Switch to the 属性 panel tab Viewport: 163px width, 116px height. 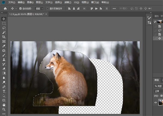coord(157,16)
